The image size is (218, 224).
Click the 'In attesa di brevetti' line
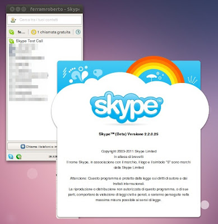[x=129, y=157]
